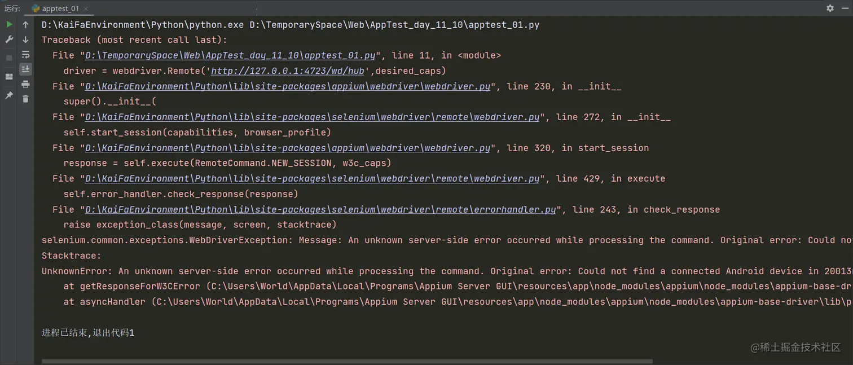Viewport: 853px width, 365px height.
Task: Click the 'Traceback (most recent call last):' line
Action: [134, 40]
